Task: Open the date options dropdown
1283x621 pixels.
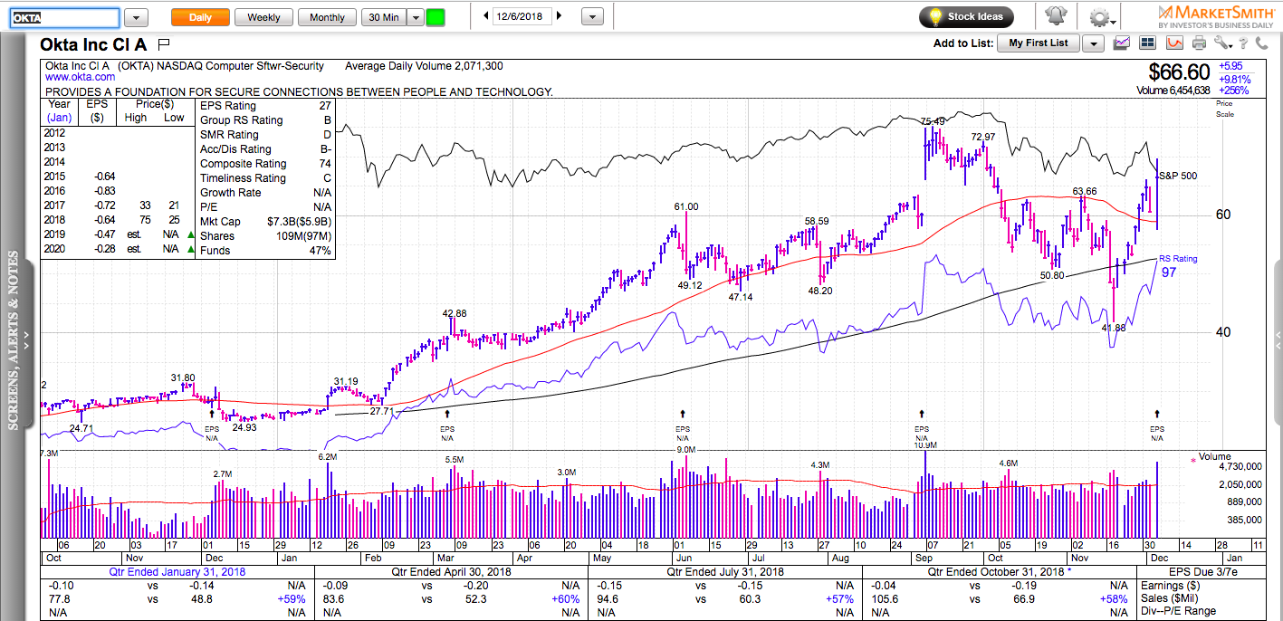Action: [591, 17]
